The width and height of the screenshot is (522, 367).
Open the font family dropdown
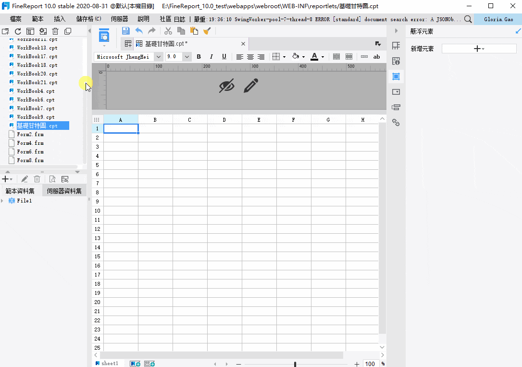(159, 57)
